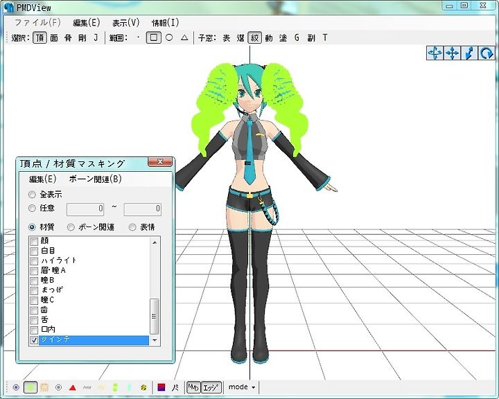The width and height of the screenshot is (499, 399).
Task: Select the ボーン関連 radio button
Action: pos(71,227)
